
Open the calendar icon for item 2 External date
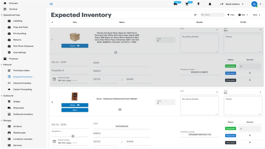[54, 141]
